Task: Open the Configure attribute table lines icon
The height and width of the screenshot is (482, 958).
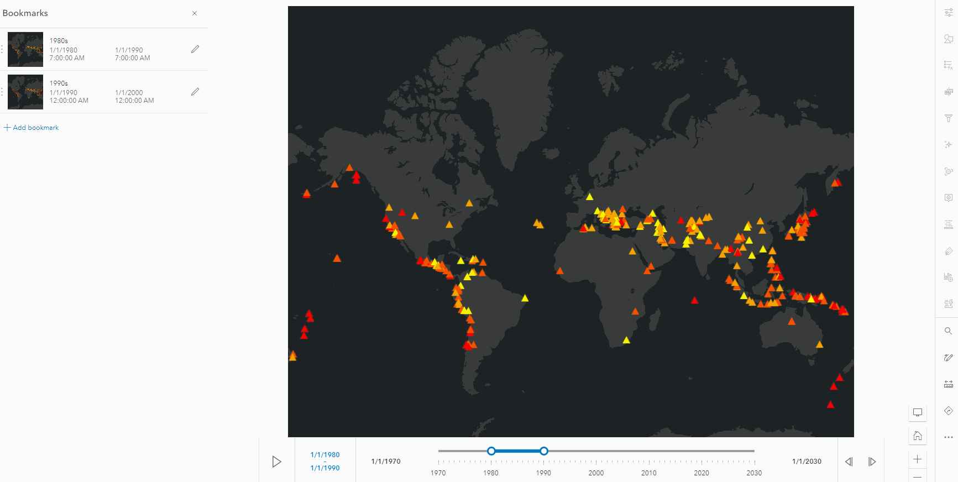Action: (948, 224)
